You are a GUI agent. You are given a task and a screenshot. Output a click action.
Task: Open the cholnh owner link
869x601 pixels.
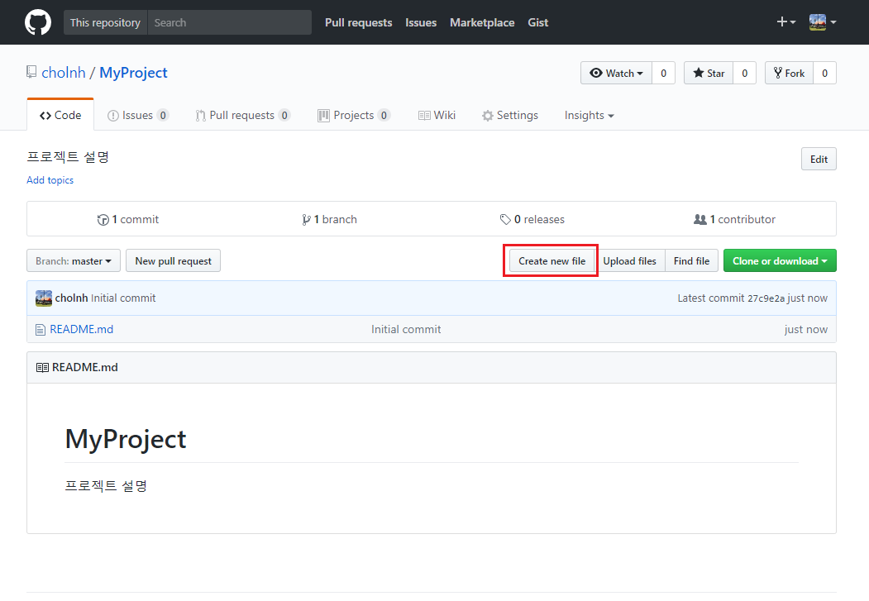tap(64, 73)
